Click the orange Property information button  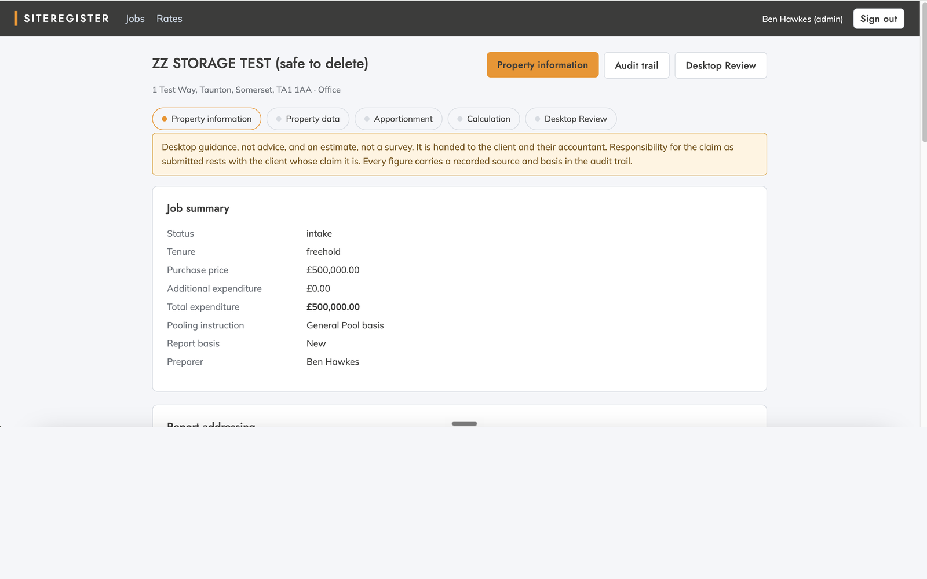click(542, 65)
